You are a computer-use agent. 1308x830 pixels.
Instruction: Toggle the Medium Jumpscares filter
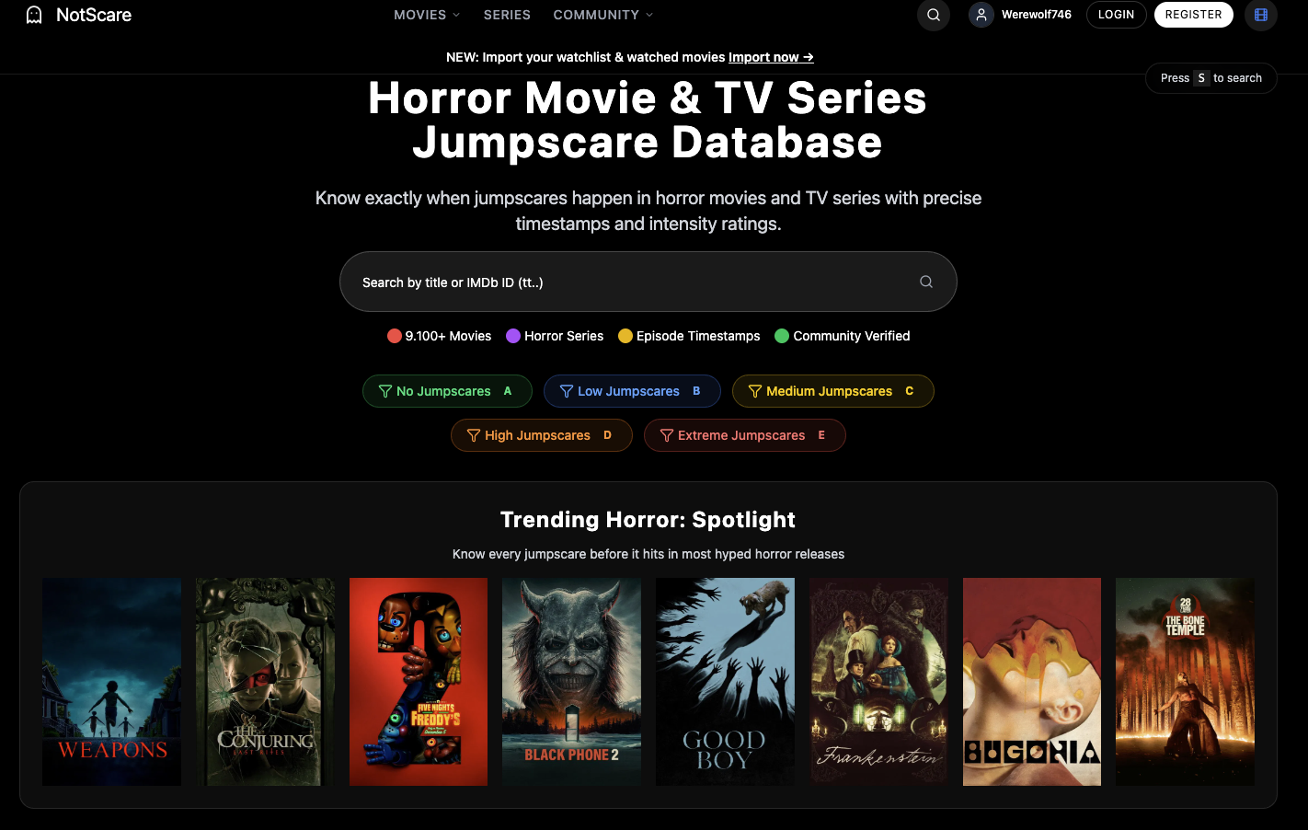point(832,390)
